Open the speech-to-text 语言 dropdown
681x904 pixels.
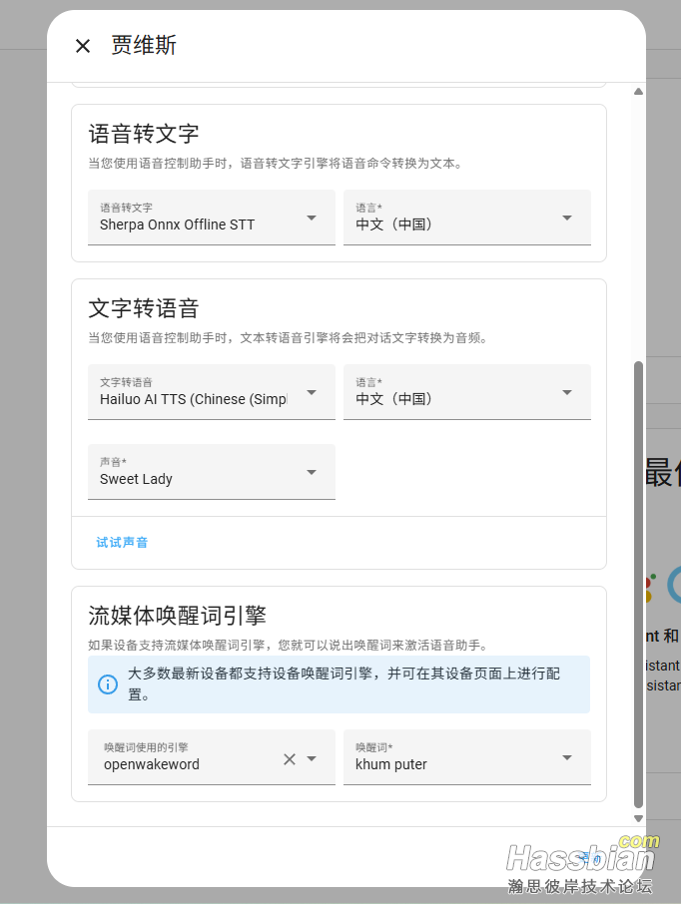pyautogui.click(x=467, y=218)
